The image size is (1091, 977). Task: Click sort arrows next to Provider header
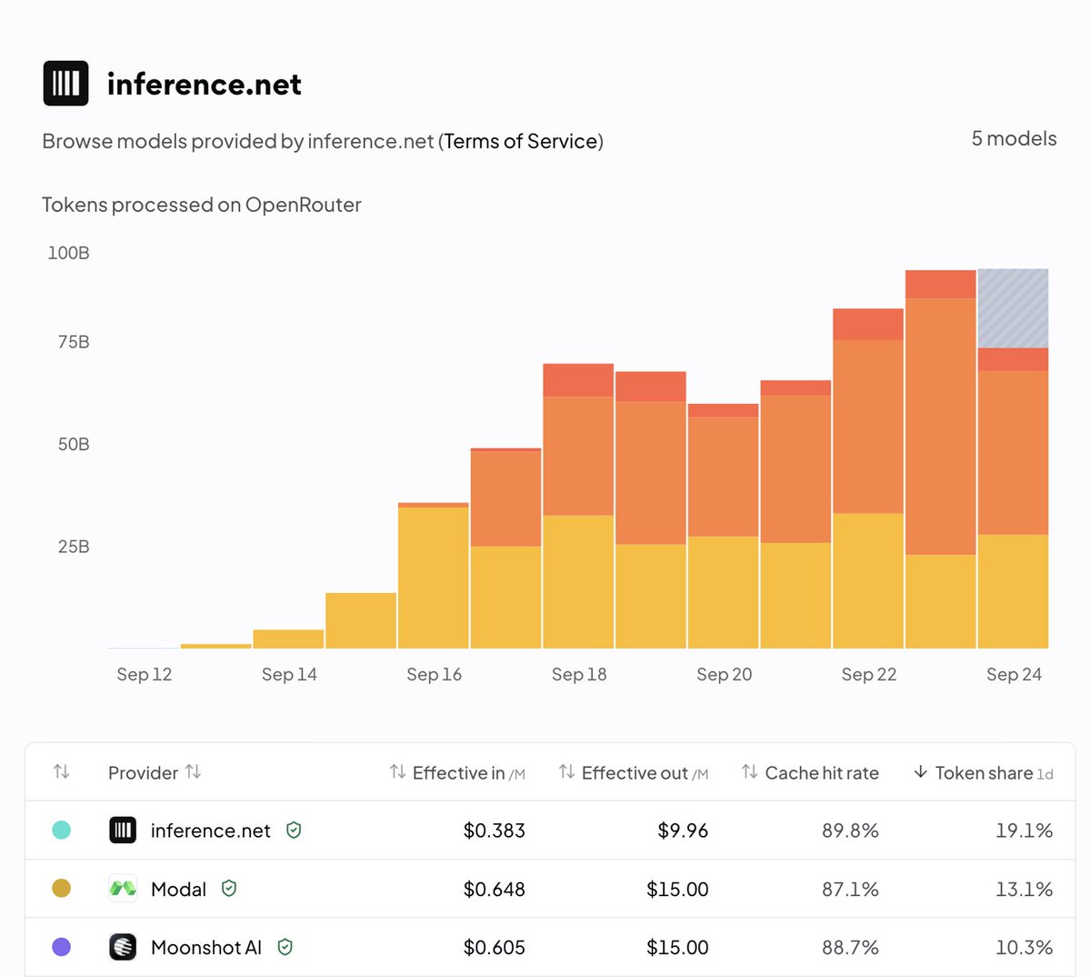pyautogui.click(x=193, y=771)
